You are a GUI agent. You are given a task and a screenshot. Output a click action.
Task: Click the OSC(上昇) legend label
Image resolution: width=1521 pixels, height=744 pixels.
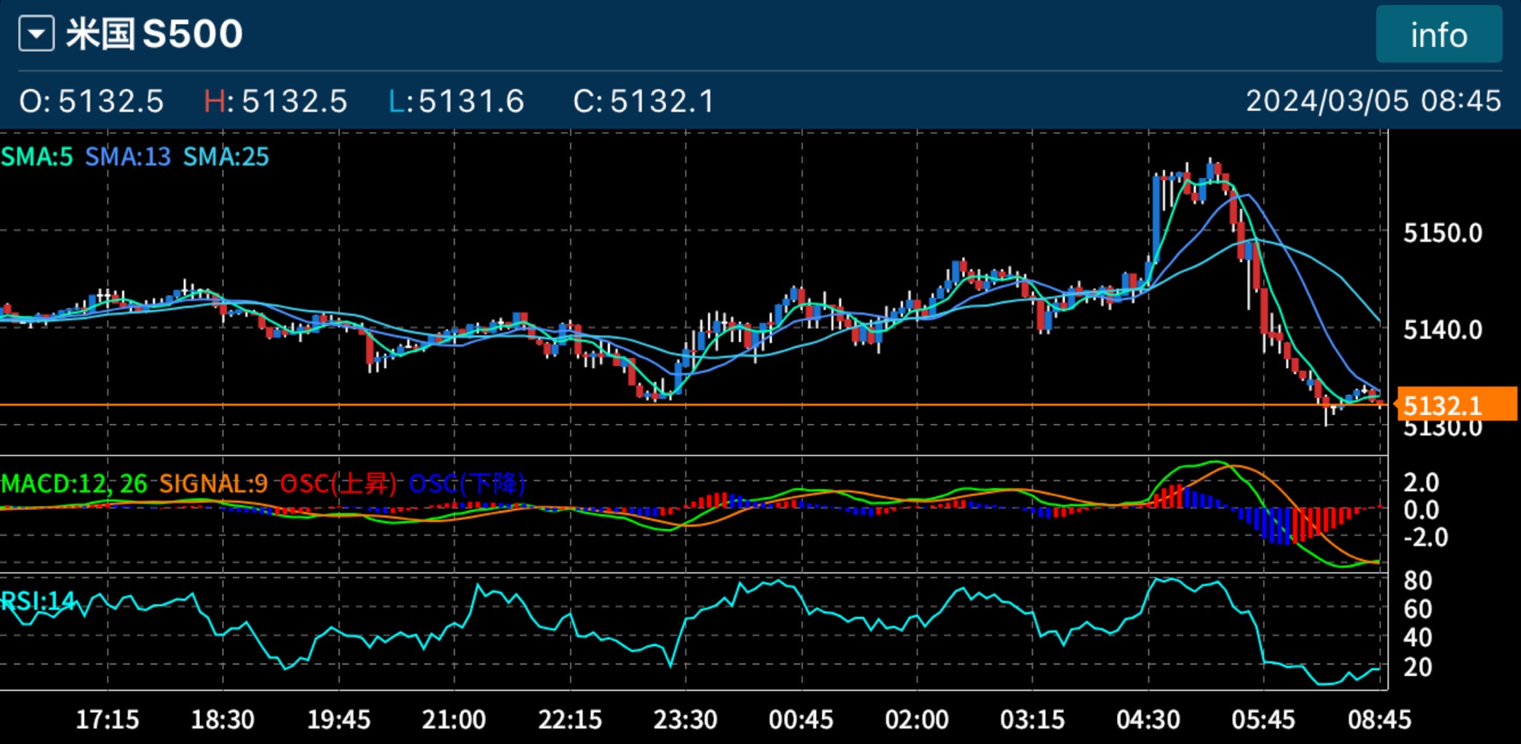pyautogui.click(x=338, y=483)
